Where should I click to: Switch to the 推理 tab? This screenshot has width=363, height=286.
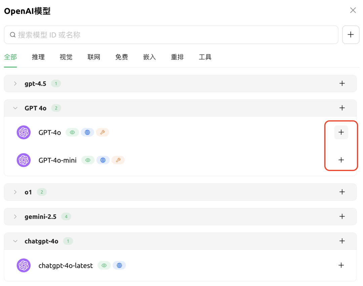pos(38,57)
